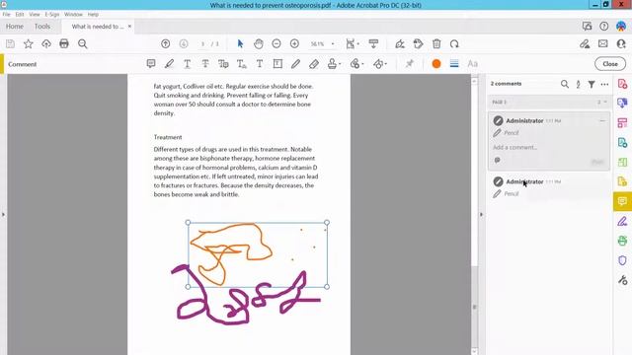
Task: Collapse the Page 1 comments group
Action: click(605, 103)
